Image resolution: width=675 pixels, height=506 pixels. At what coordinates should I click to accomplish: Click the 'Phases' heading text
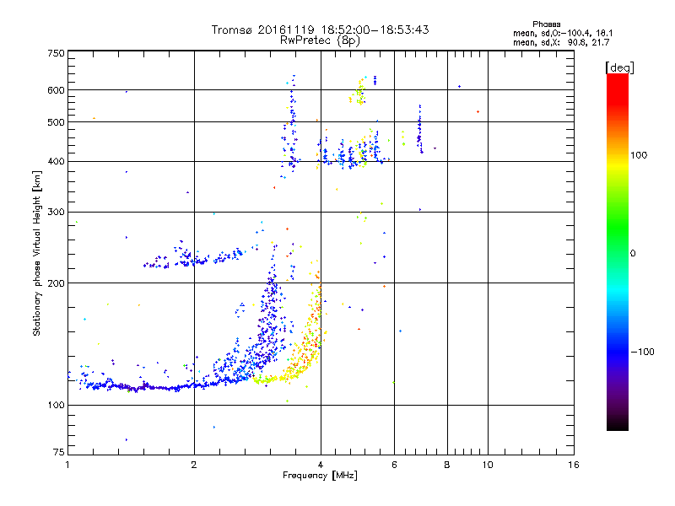[x=546, y=24]
